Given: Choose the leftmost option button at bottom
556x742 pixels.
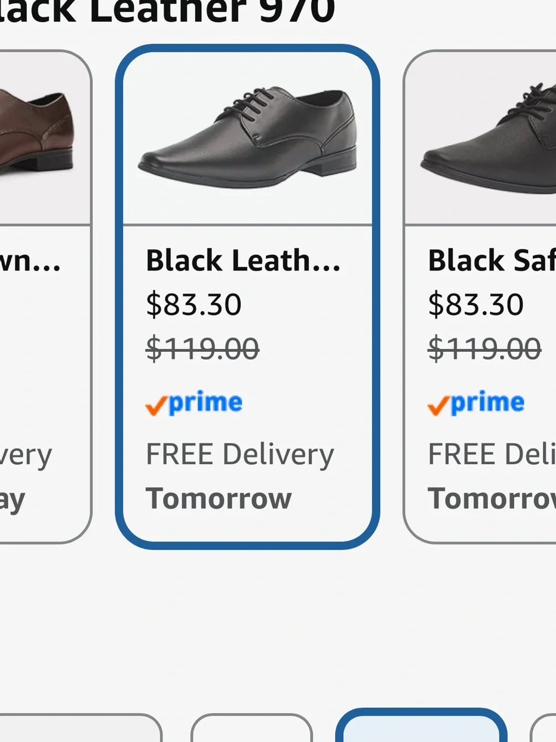Looking at the screenshot, I should pos(81,728).
